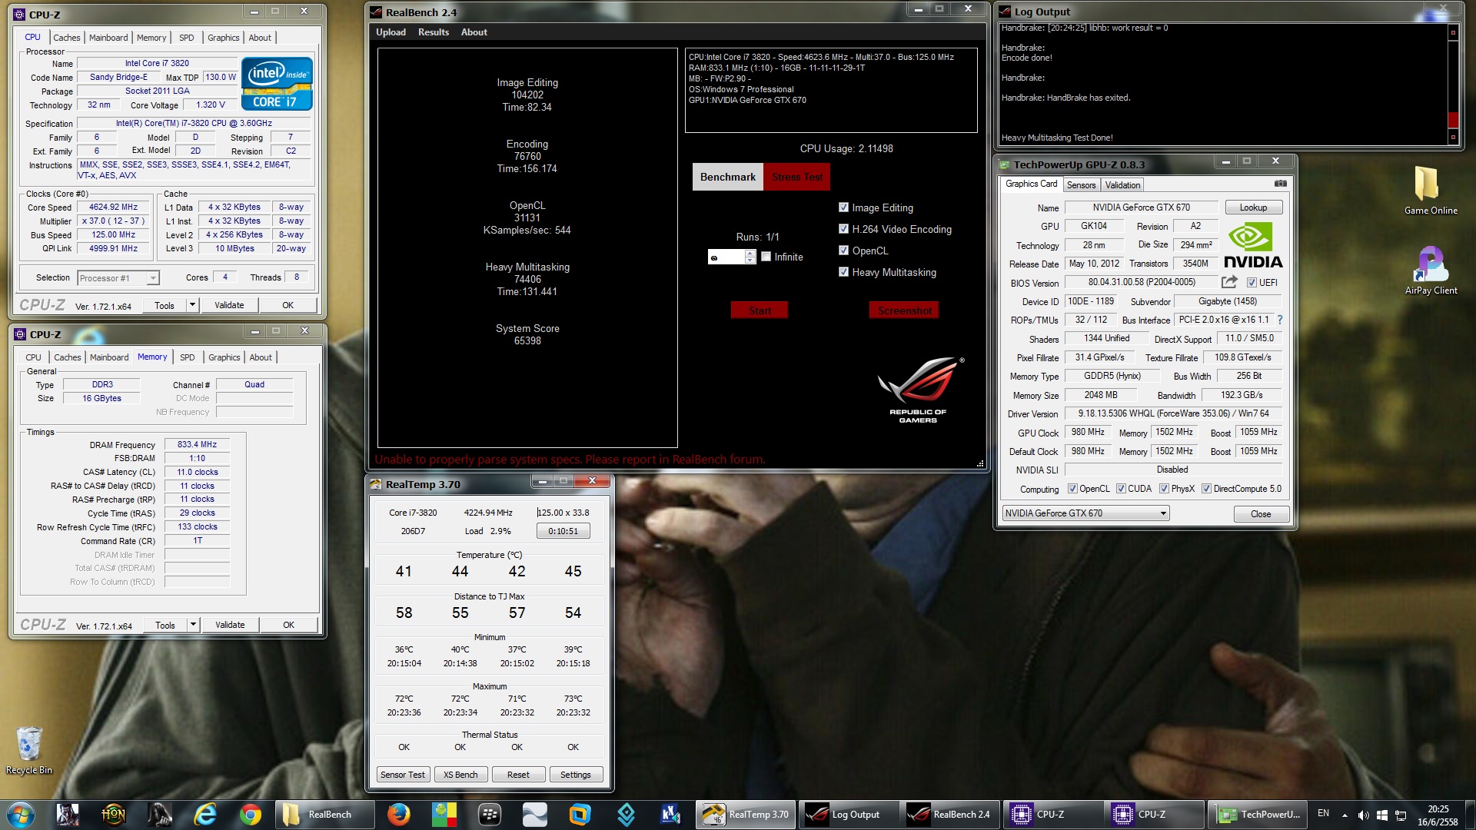Click the Bus Interface question mark
Viewport: 1476px width, 830px height.
click(1280, 320)
